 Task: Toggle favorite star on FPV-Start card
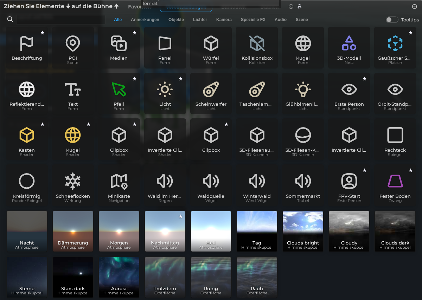(365, 170)
